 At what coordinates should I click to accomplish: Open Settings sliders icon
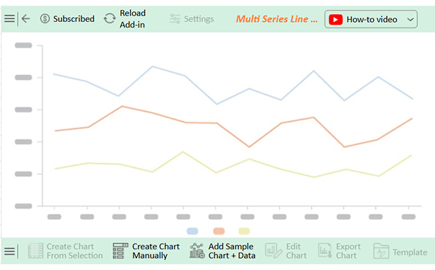click(x=175, y=19)
